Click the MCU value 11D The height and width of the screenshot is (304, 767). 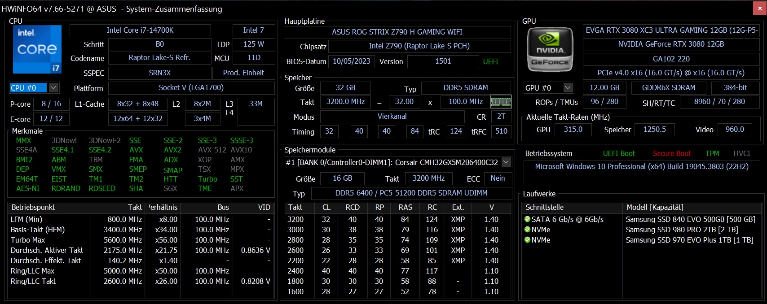254,58
